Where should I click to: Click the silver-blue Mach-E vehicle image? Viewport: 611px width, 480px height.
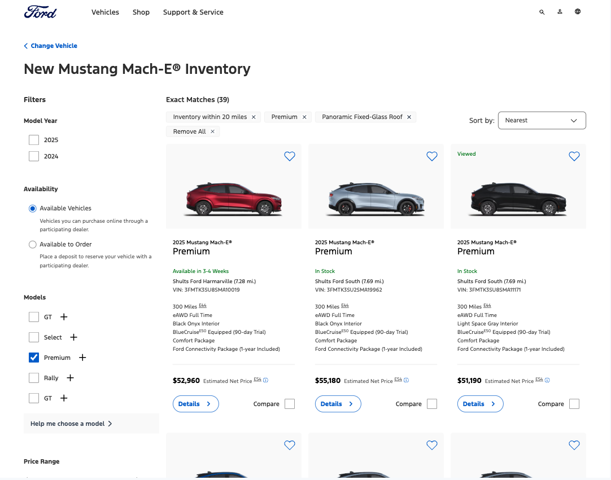pyautogui.click(x=376, y=199)
